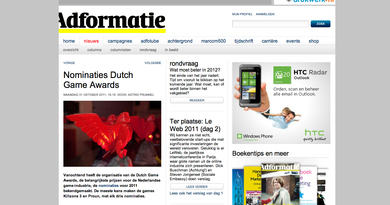Image resolution: width=390 pixels, height=205 pixels.
Task: Click the nominaties link in article
Action: (108, 185)
